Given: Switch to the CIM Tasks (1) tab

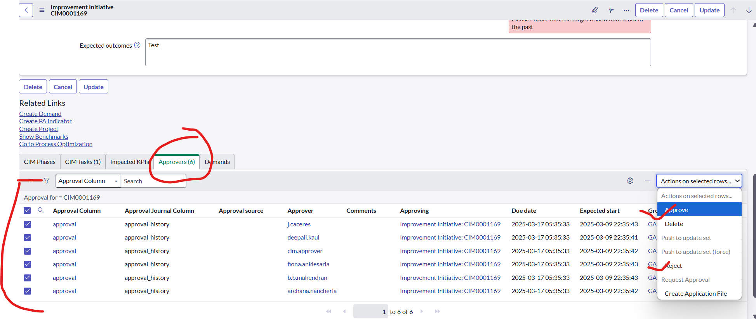Looking at the screenshot, I should [83, 162].
